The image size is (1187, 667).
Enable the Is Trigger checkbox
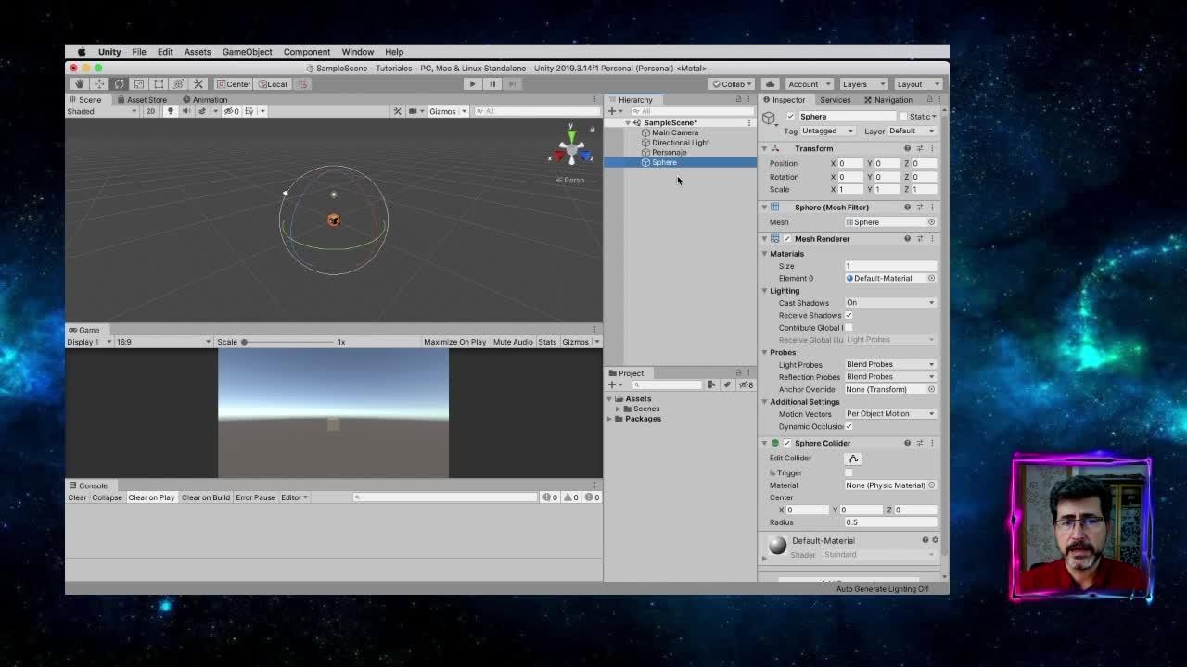(x=849, y=472)
